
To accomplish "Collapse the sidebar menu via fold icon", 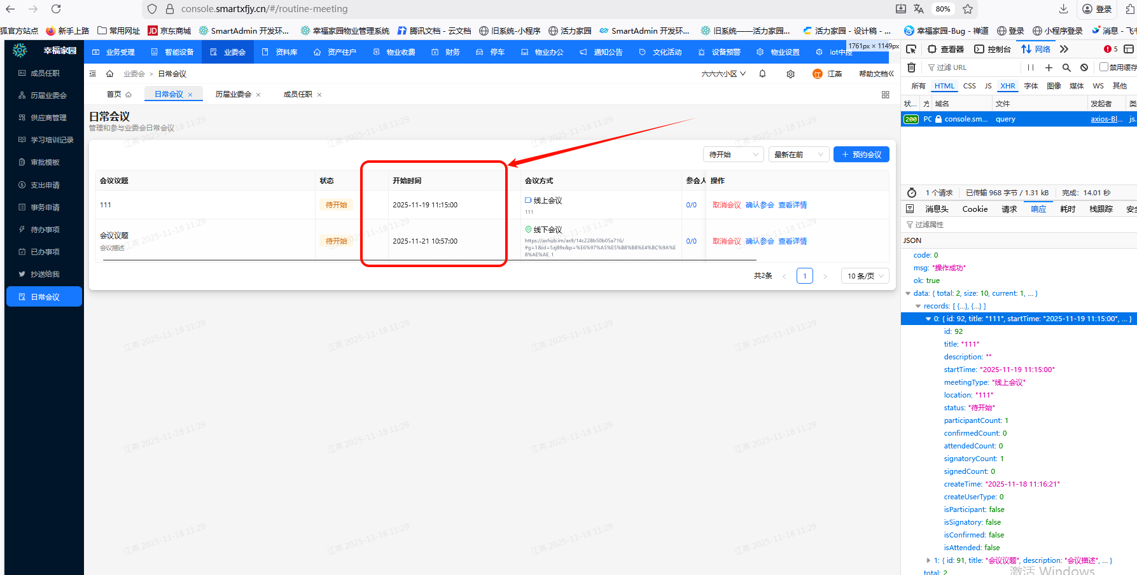I will 93,74.
